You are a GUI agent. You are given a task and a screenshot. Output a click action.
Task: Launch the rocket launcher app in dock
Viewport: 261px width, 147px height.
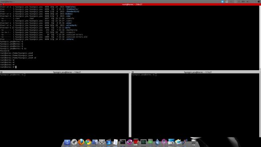(x=74, y=142)
